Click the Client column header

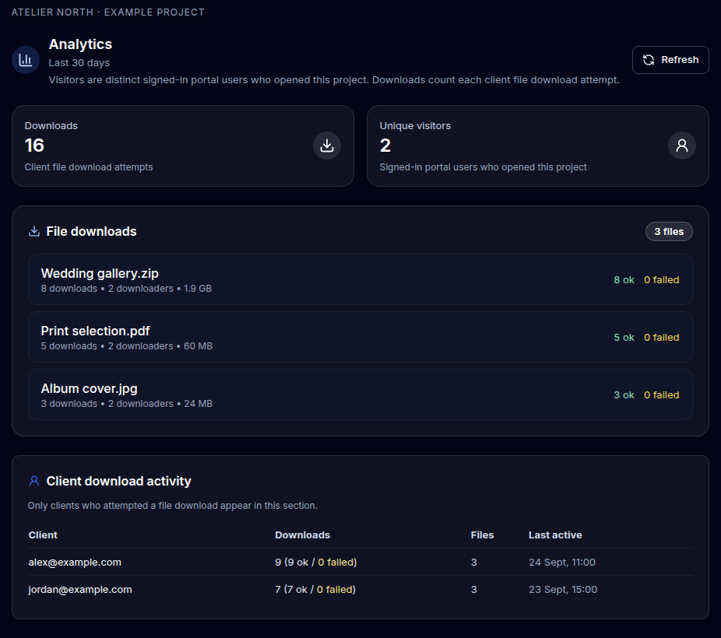pyautogui.click(x=43, y=535)
